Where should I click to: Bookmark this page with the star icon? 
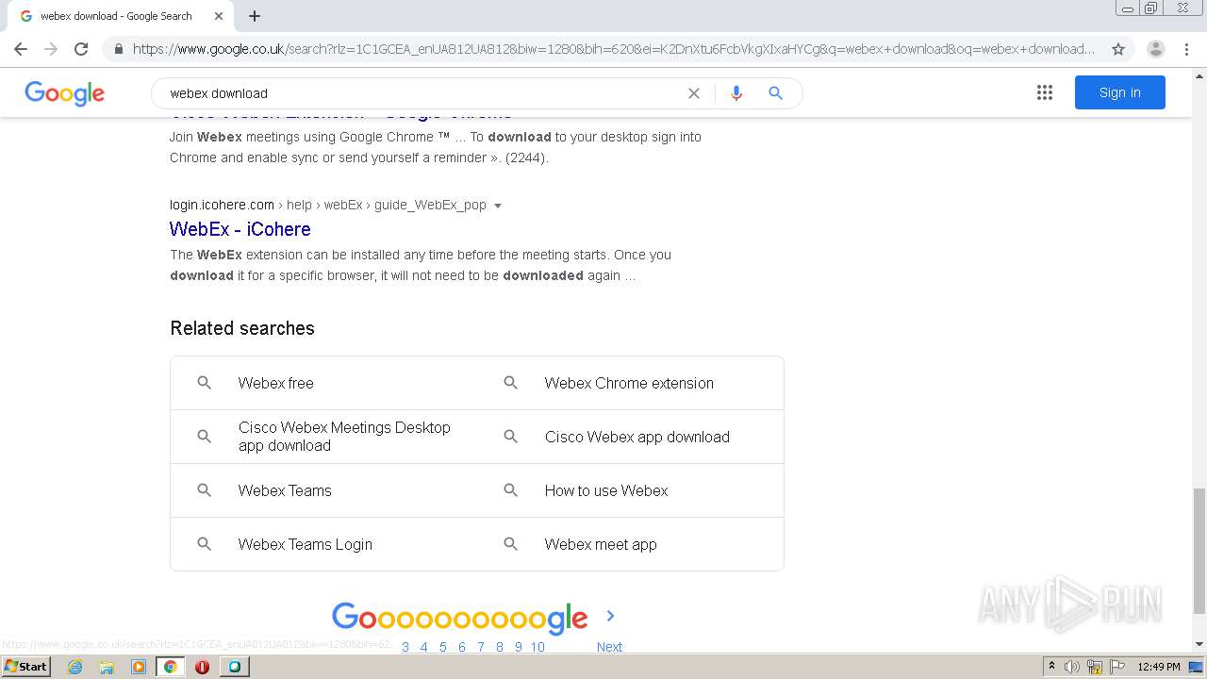click(1118, 49)
